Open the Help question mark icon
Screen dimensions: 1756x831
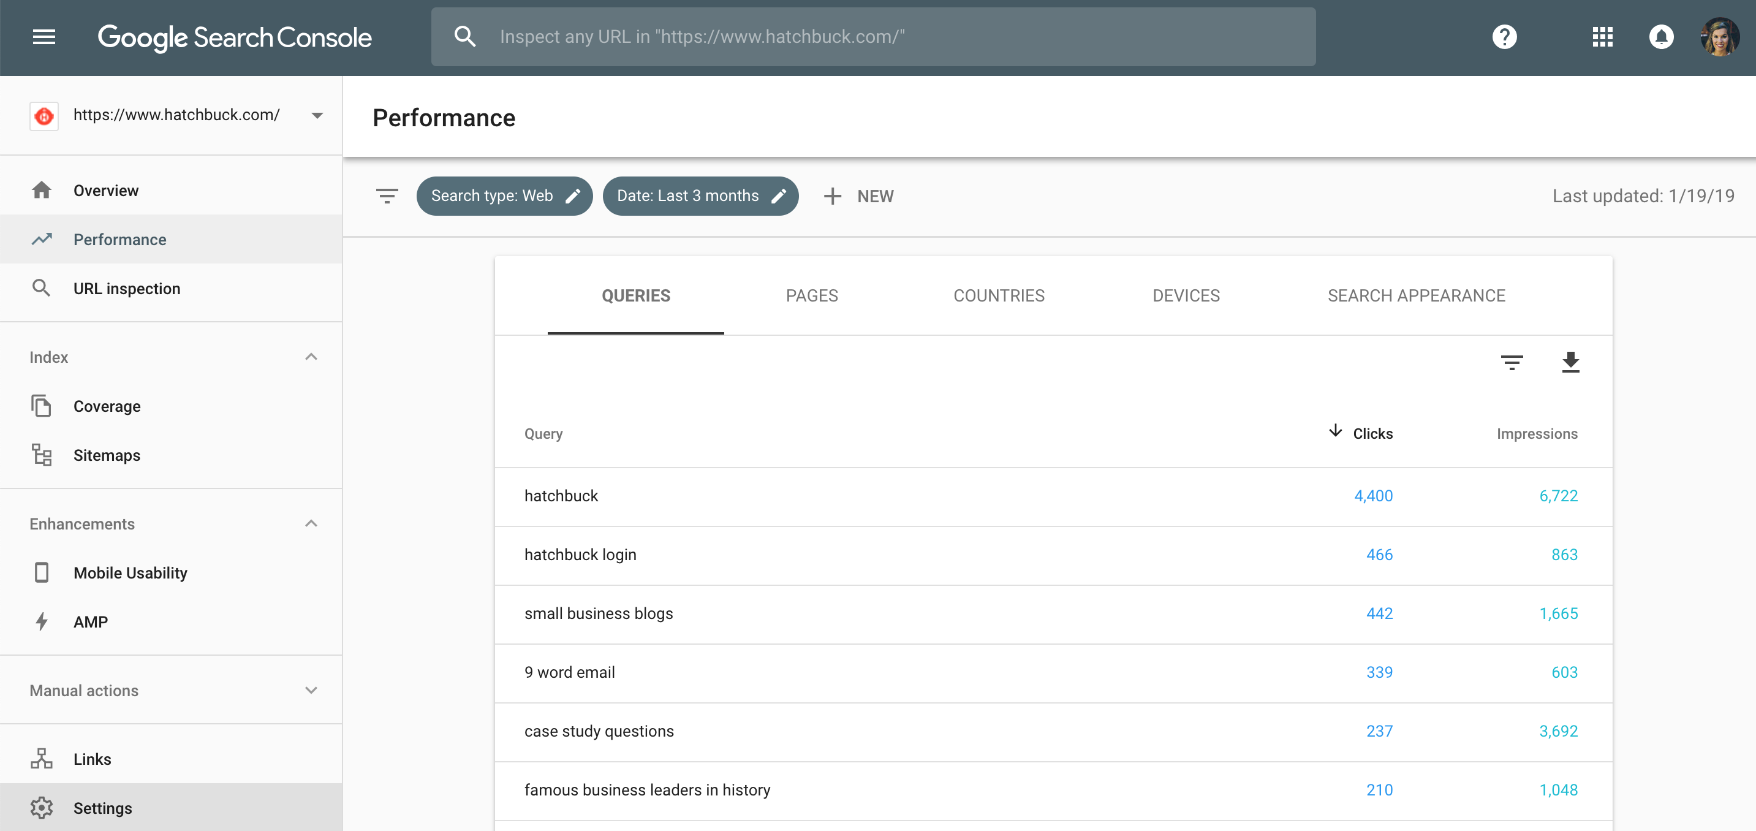pos(1504,37)
